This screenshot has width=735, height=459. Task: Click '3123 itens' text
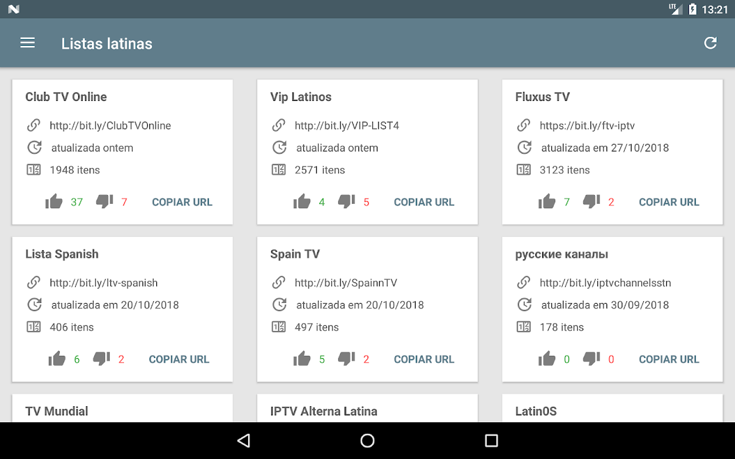coord(564,170)
